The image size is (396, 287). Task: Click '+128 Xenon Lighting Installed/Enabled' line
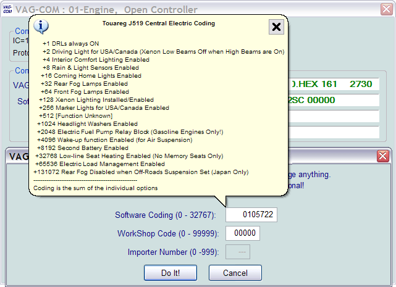[96, 100]
